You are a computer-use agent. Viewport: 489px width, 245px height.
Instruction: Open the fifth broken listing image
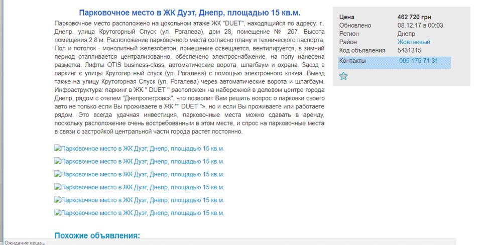pos(140,200)
